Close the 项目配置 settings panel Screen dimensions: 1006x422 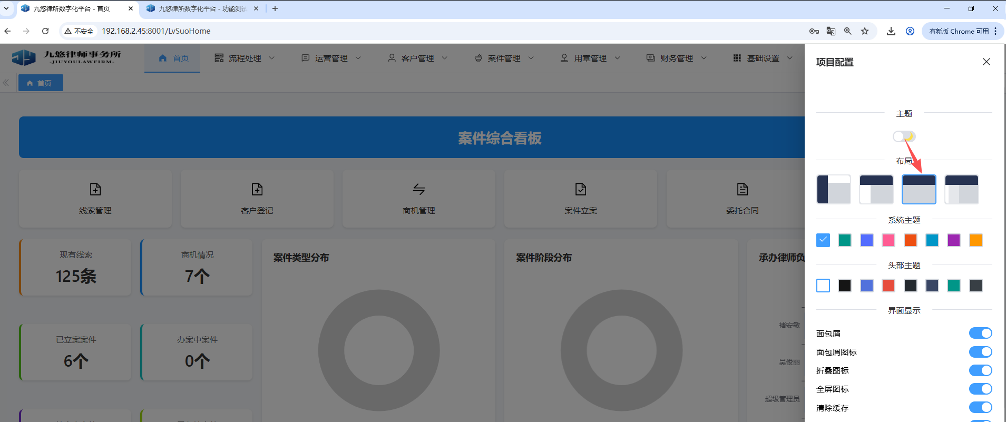tap(986, 62)
